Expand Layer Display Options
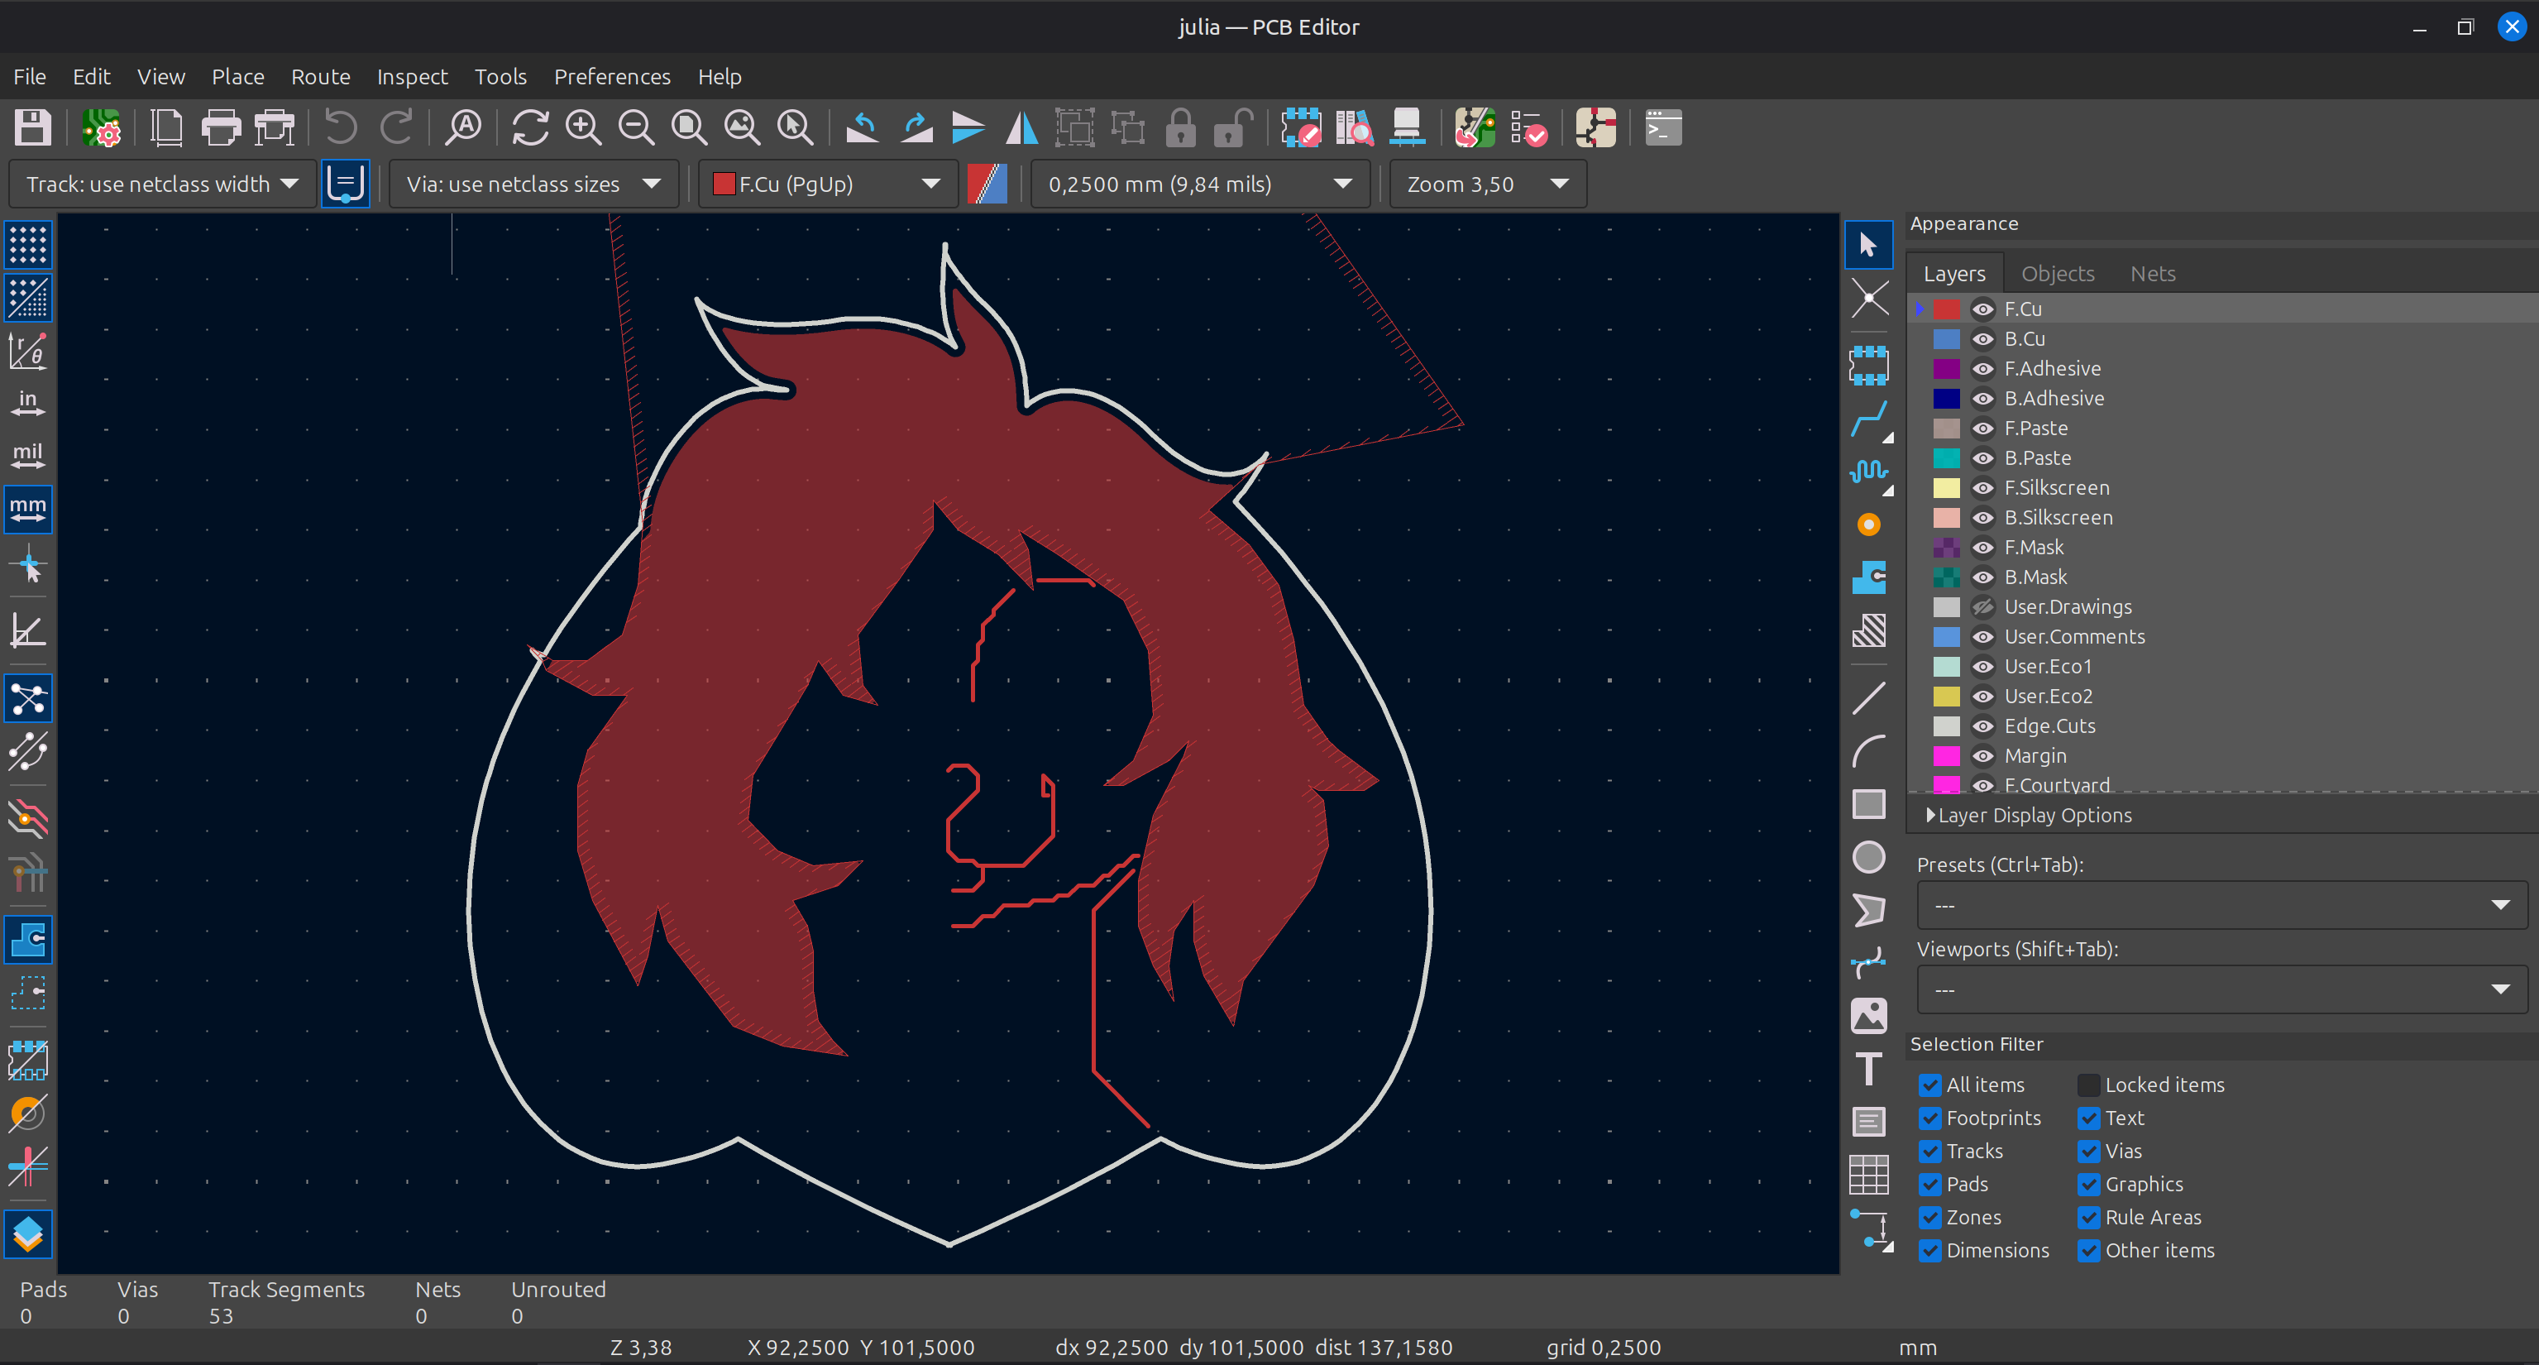Viewport: 2539px width, 1365px height. click(x=2032, y=816)
